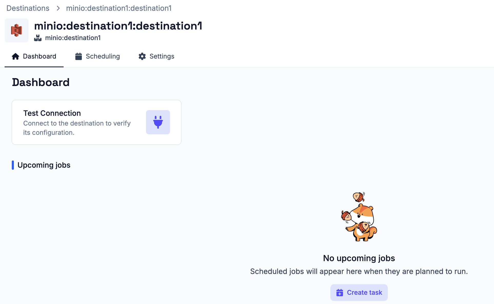The image size is (494, 304).
Task: Select the Dashboard tab
Action: (x=34, y=56)
